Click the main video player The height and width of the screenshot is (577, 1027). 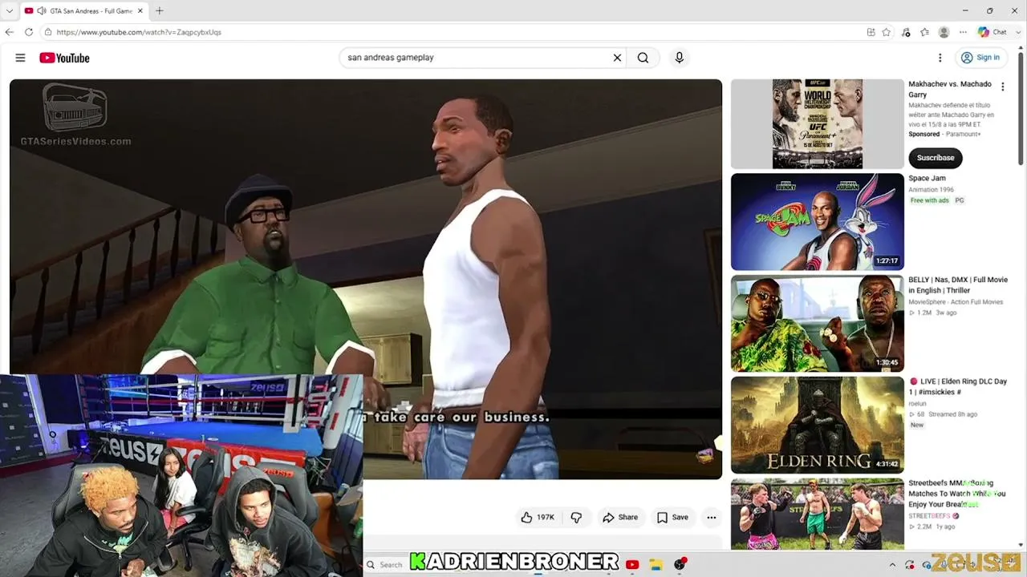click(366, 279)
